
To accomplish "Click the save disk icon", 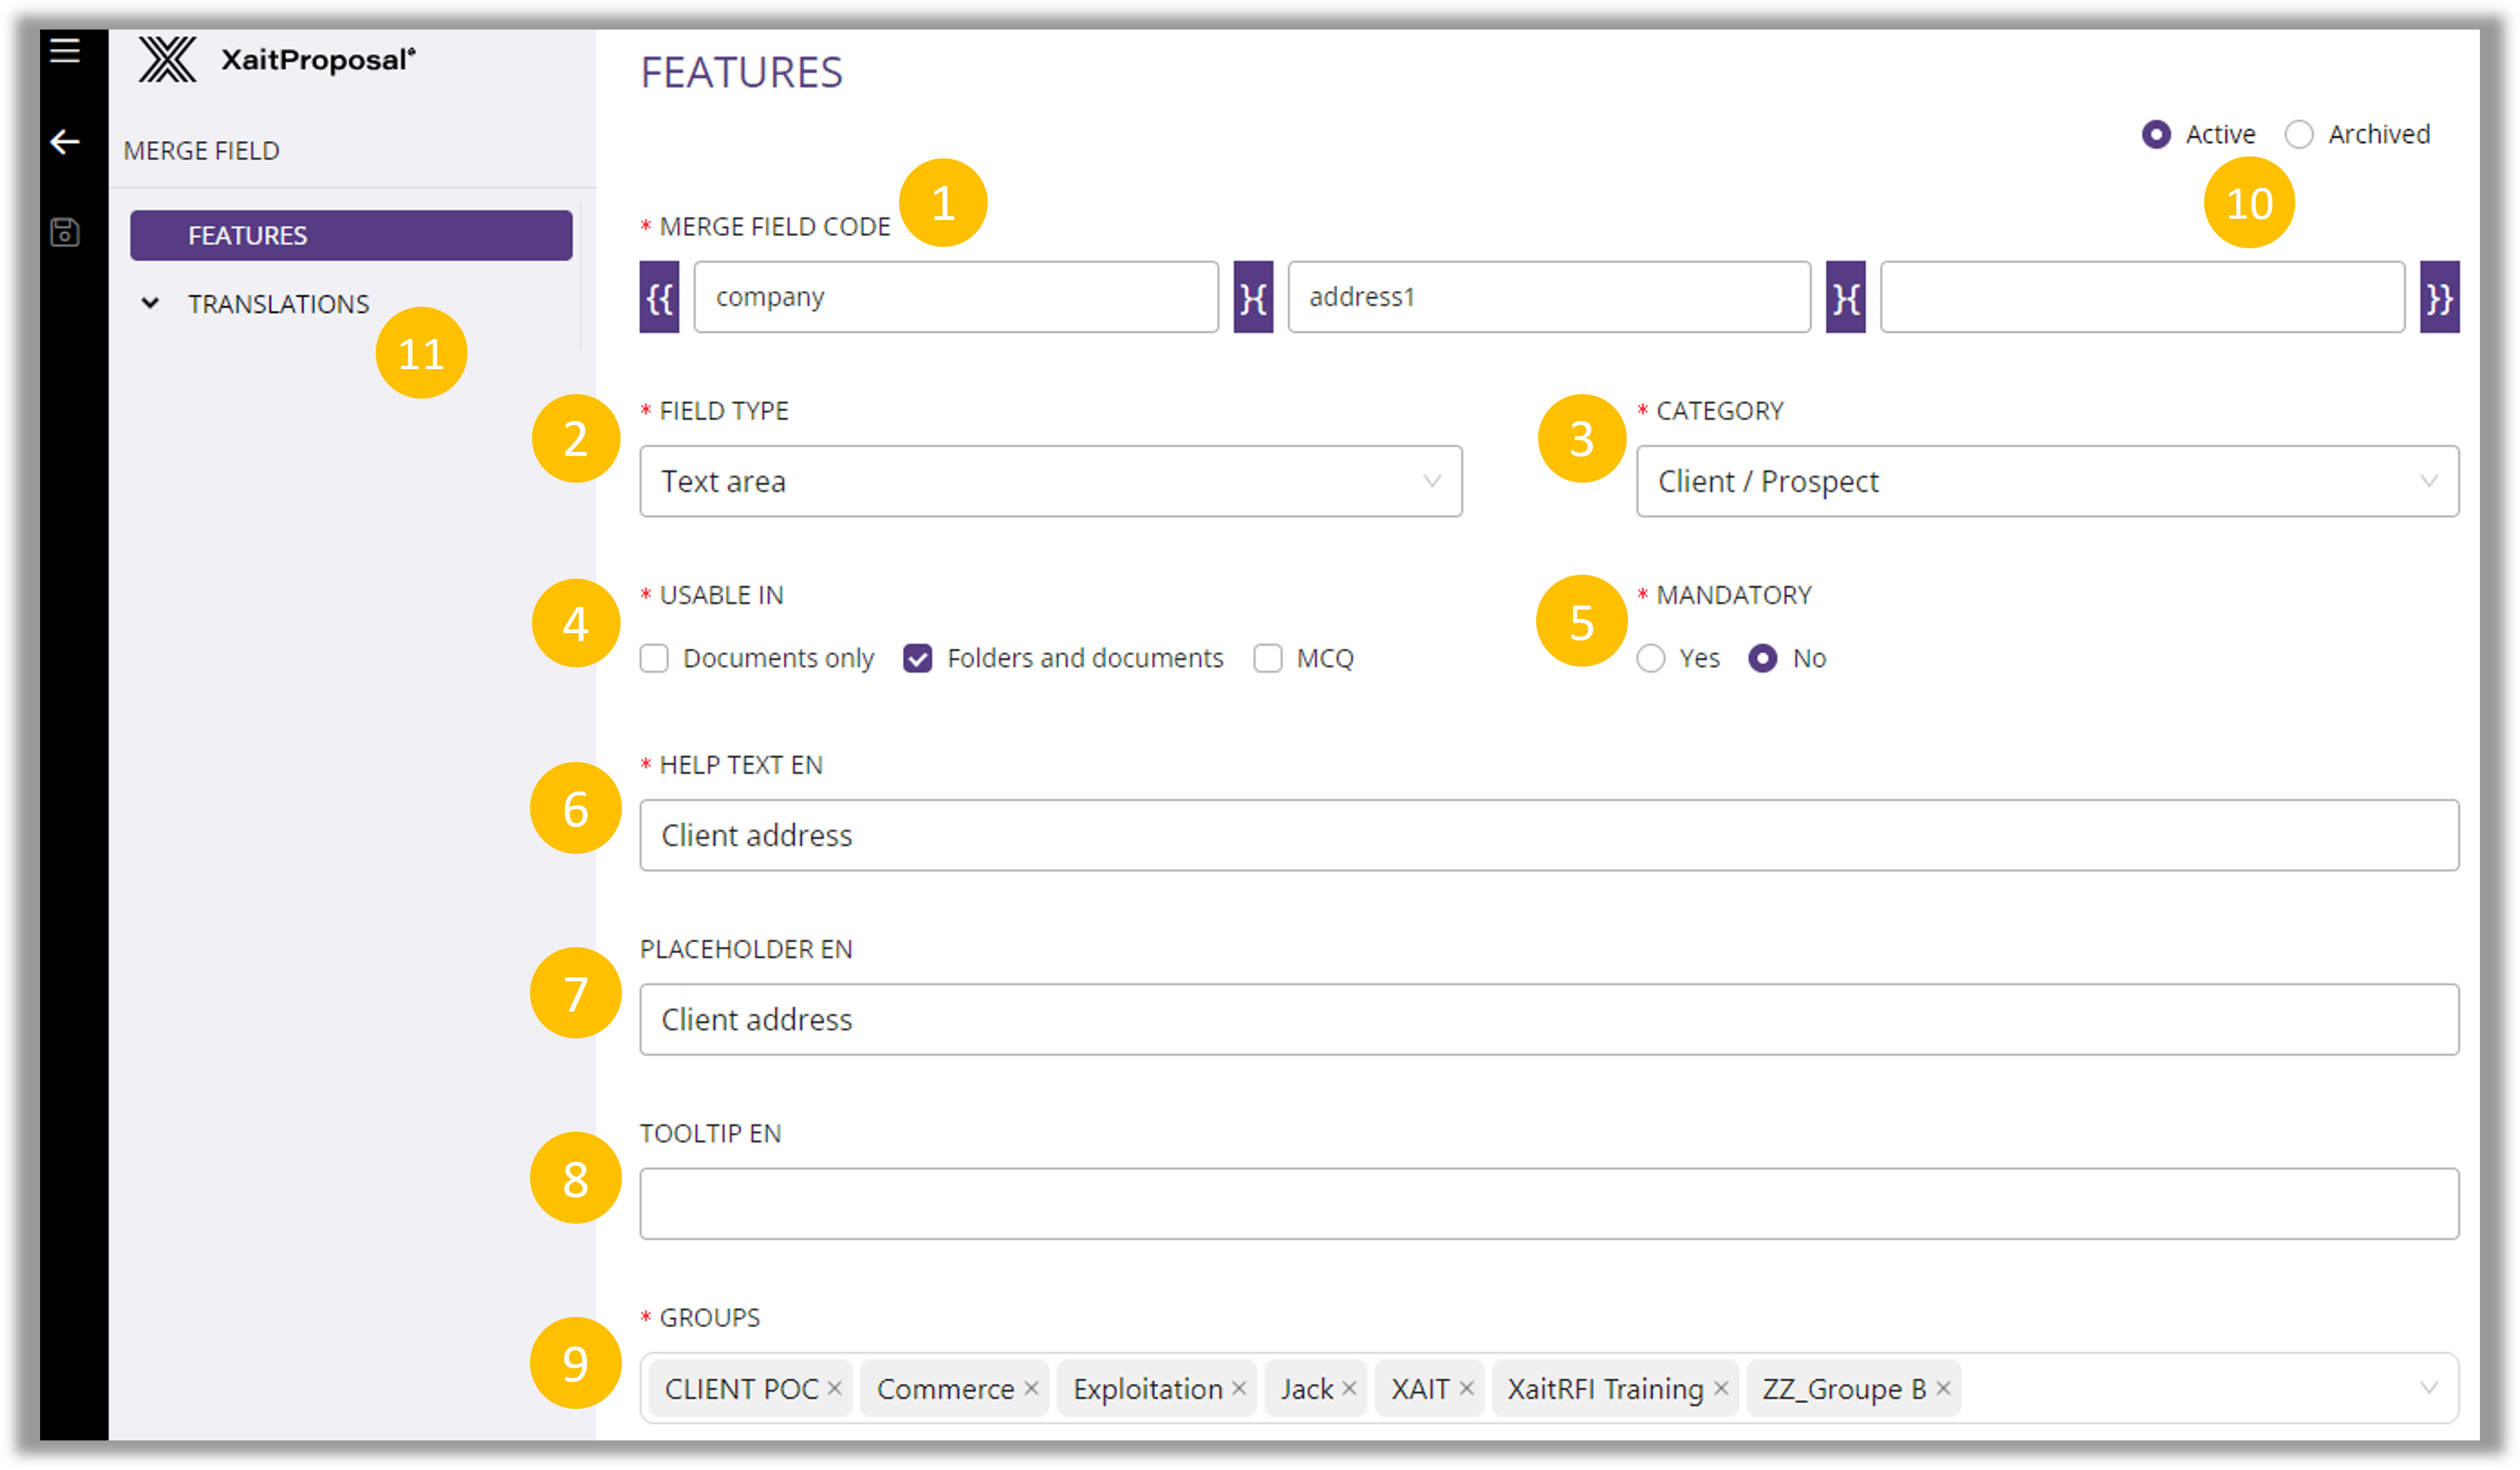I will tap(65, 233).
